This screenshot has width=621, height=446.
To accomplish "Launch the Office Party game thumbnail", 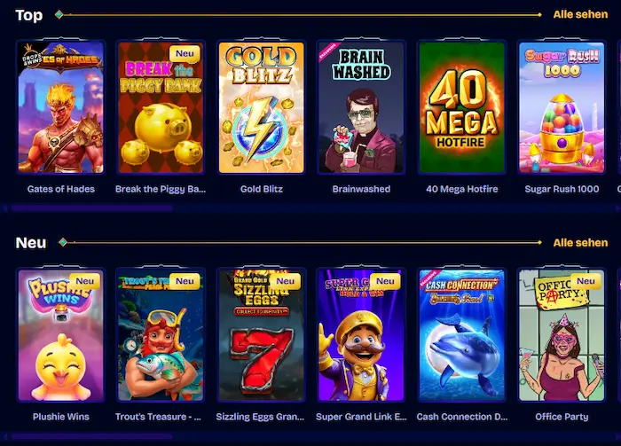I will point(562,335).
